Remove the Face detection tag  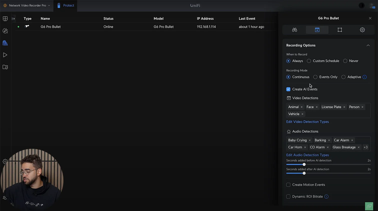coord(317,107)
